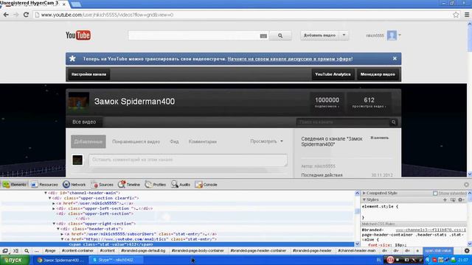This screenshot has height=265, width=472.
Task: Open the Profiles panel
Action: tap(156, 185)
